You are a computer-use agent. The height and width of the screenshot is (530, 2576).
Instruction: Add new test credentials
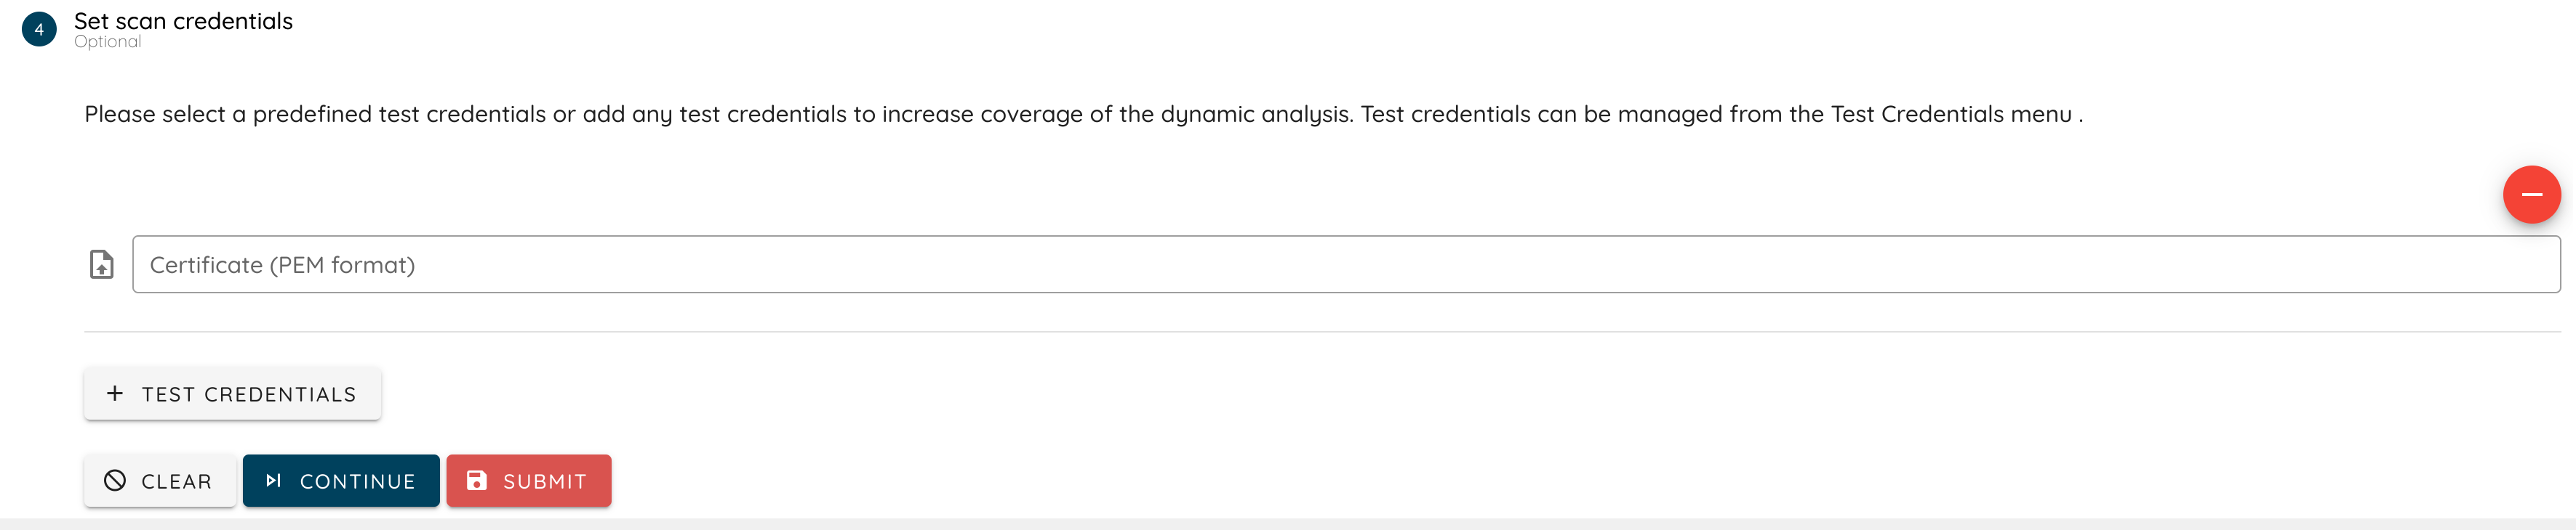pos(232,394)
